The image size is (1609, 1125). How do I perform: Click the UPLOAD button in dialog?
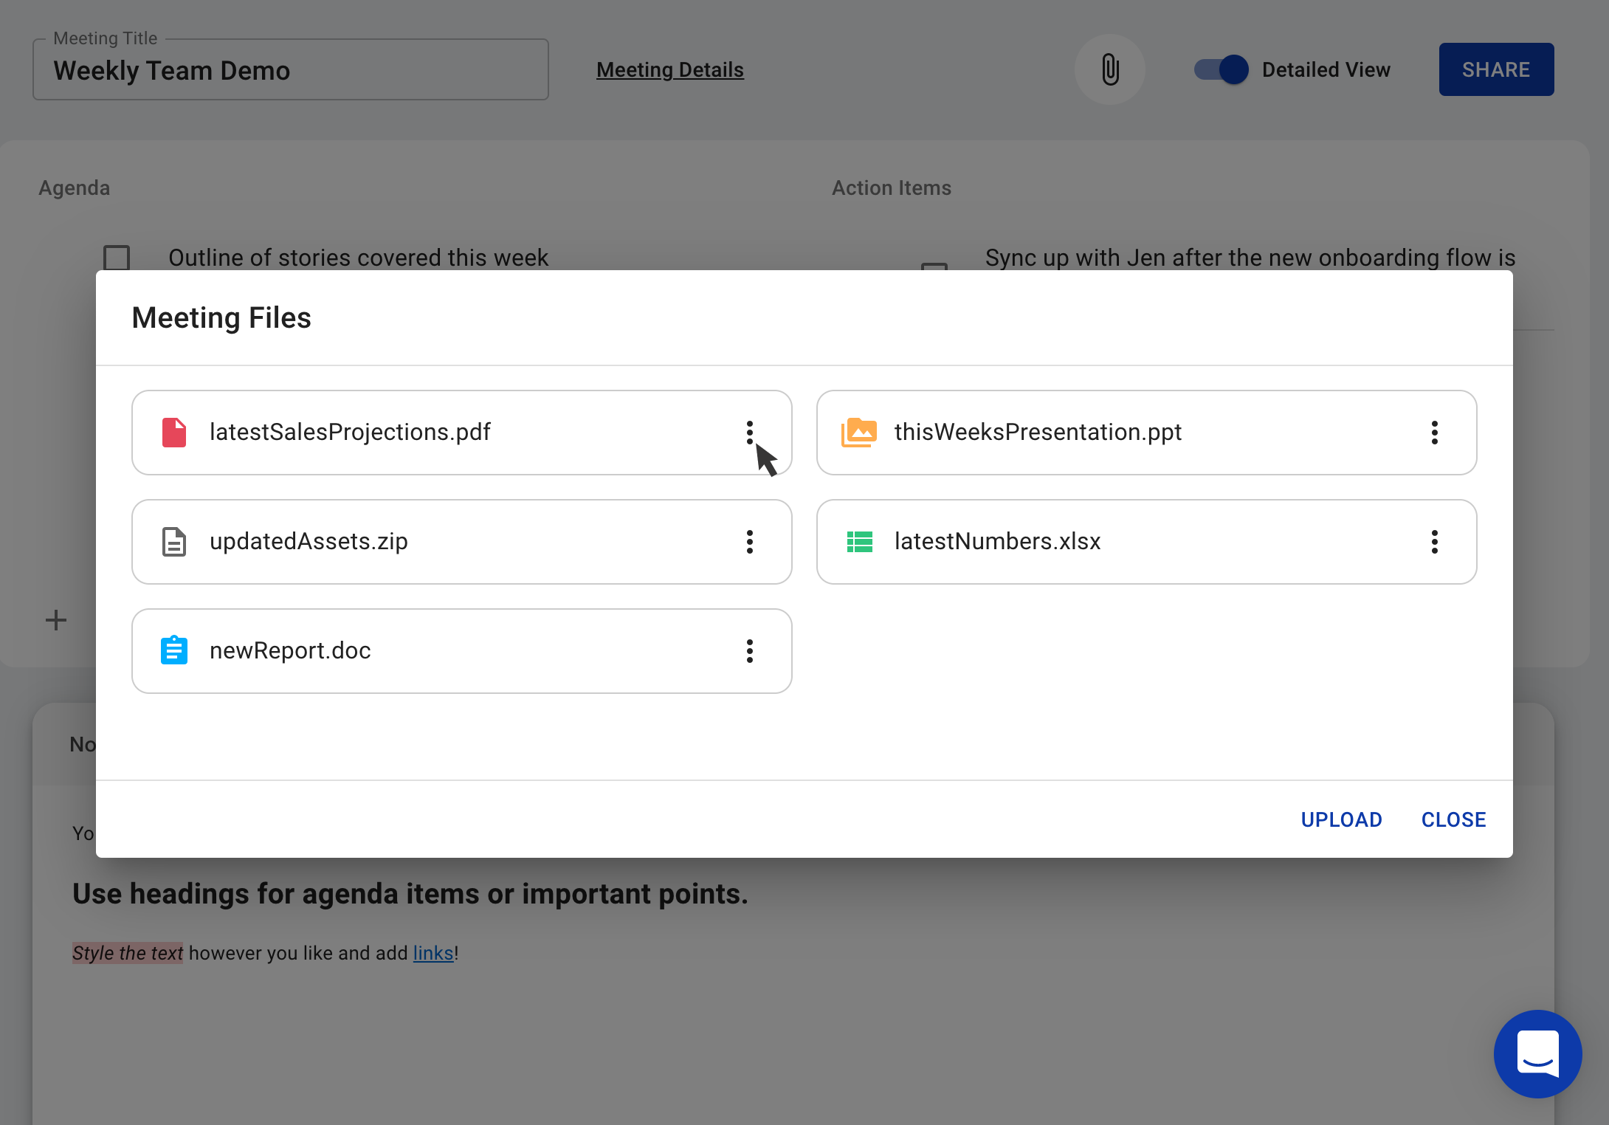click(1341, 819)
